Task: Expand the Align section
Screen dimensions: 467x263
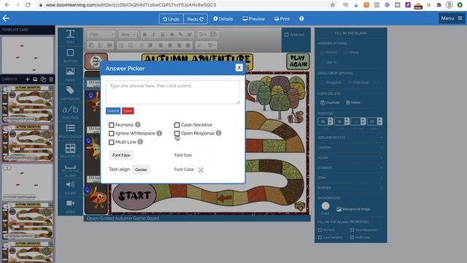Action: pos(350,158)
